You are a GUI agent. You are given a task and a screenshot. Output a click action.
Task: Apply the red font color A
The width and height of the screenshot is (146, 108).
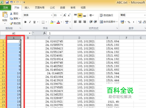(x=58, y=22)
